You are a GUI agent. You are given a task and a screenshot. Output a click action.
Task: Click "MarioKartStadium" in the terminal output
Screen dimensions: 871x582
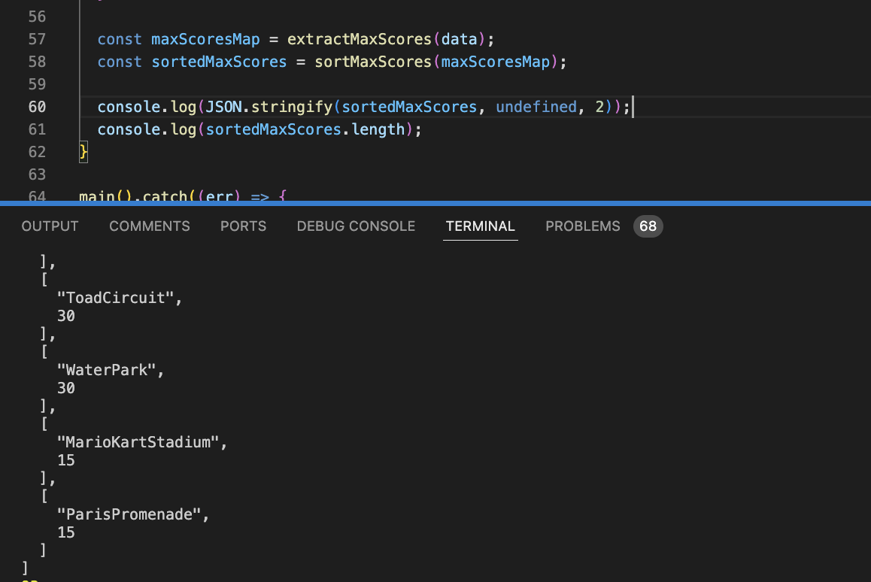(141, 442)
